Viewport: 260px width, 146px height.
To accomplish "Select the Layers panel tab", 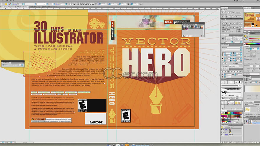I will pyautogui.click(x=246, y=119).
